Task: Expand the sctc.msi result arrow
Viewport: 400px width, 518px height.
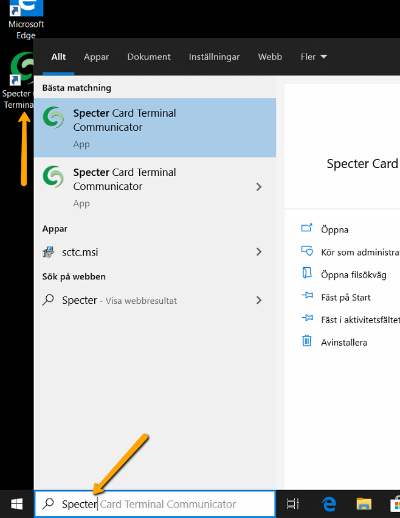Action: (x=259, y=252)
